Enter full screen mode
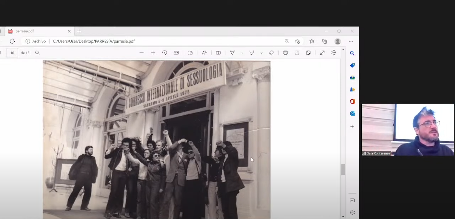The image size is (455, 219). point(322,53)
